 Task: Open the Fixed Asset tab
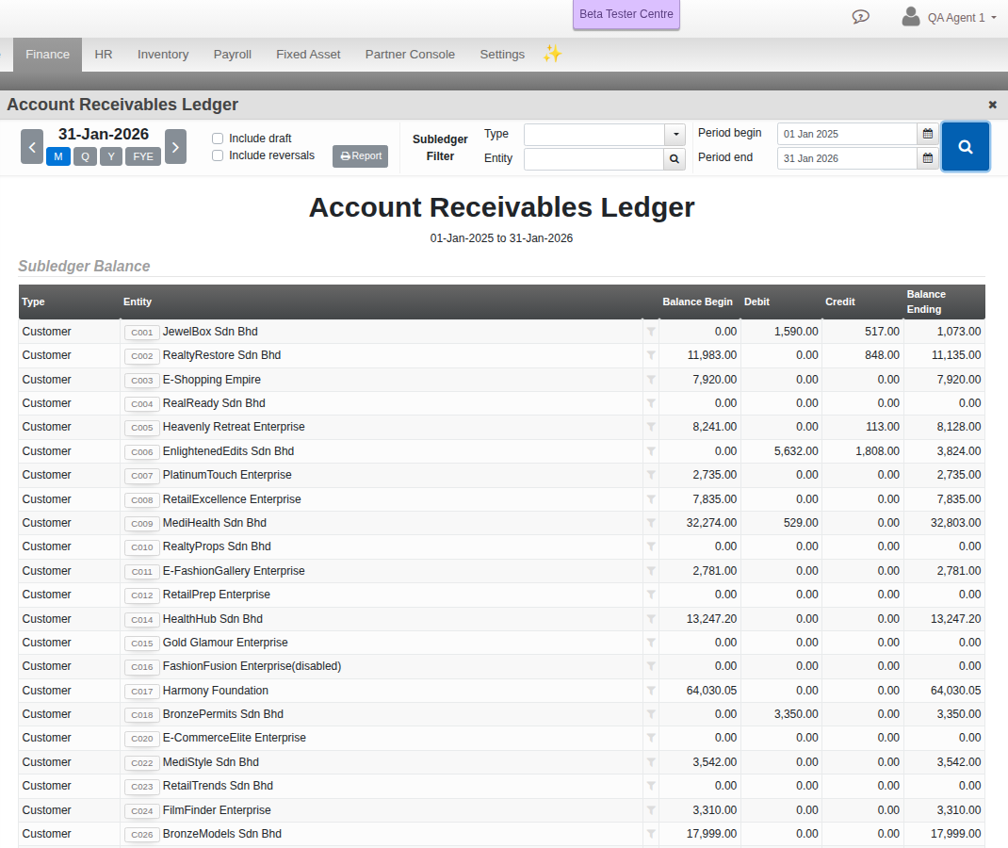[308, 55]
